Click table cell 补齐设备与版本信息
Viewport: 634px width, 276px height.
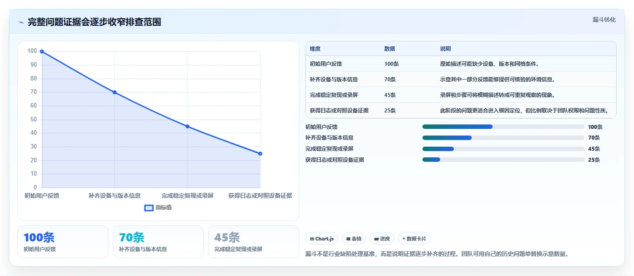pyautogui.click(x=334, y=80)
